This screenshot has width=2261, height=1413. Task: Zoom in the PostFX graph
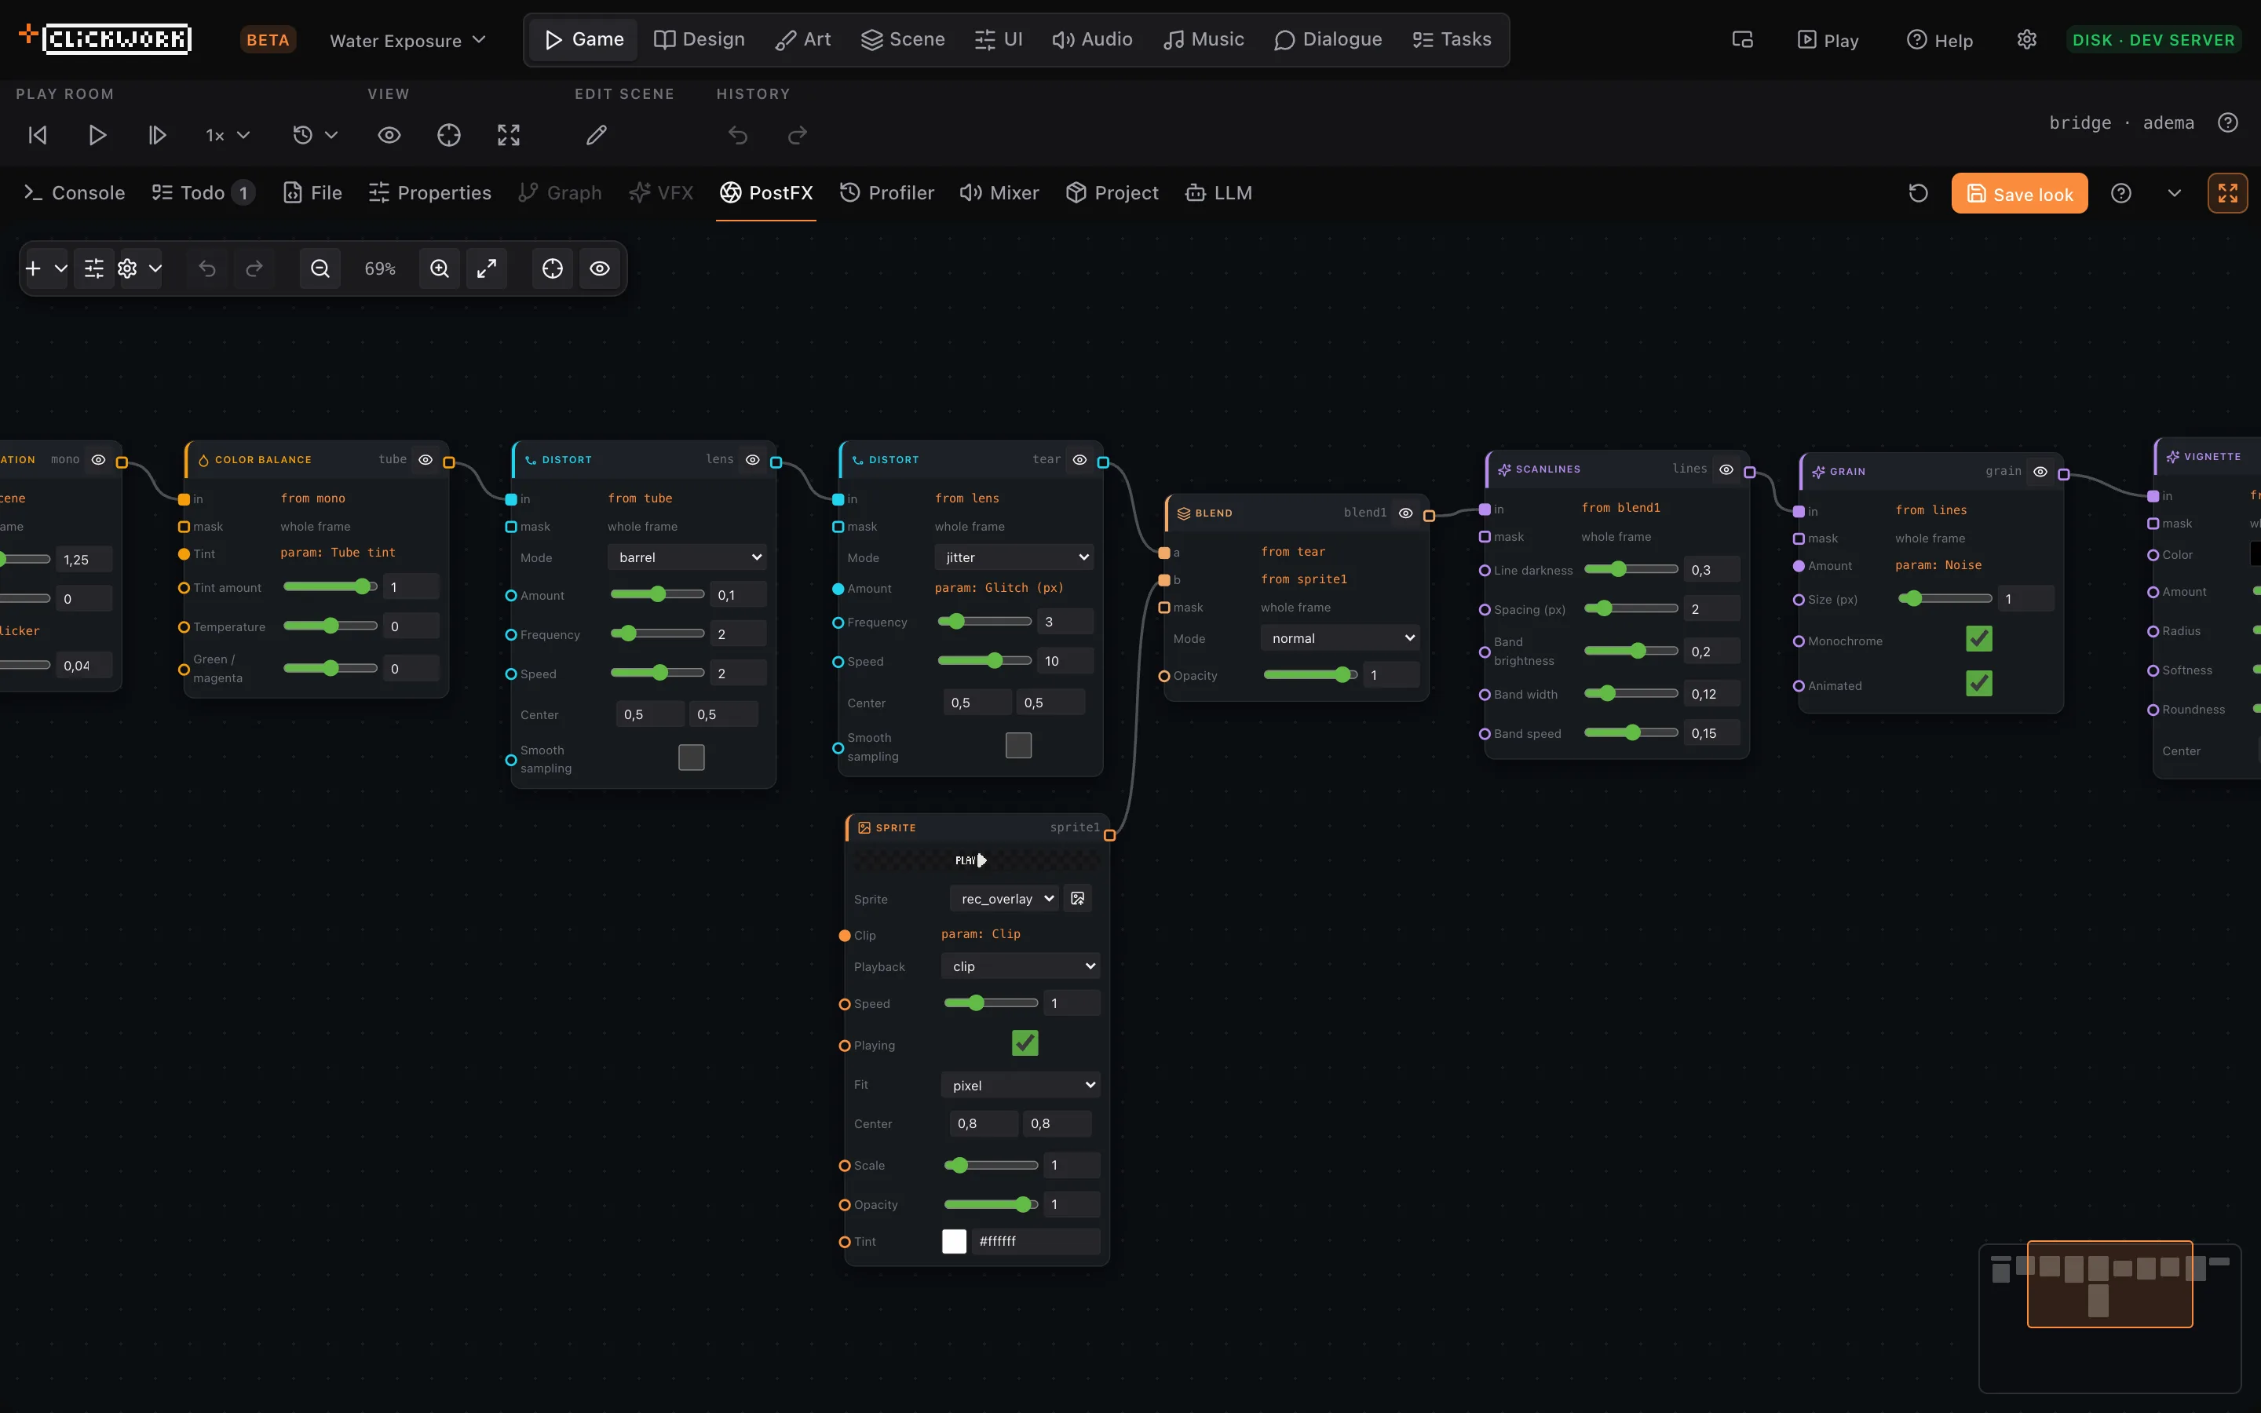pyautogui.click(x=439, y=269)
